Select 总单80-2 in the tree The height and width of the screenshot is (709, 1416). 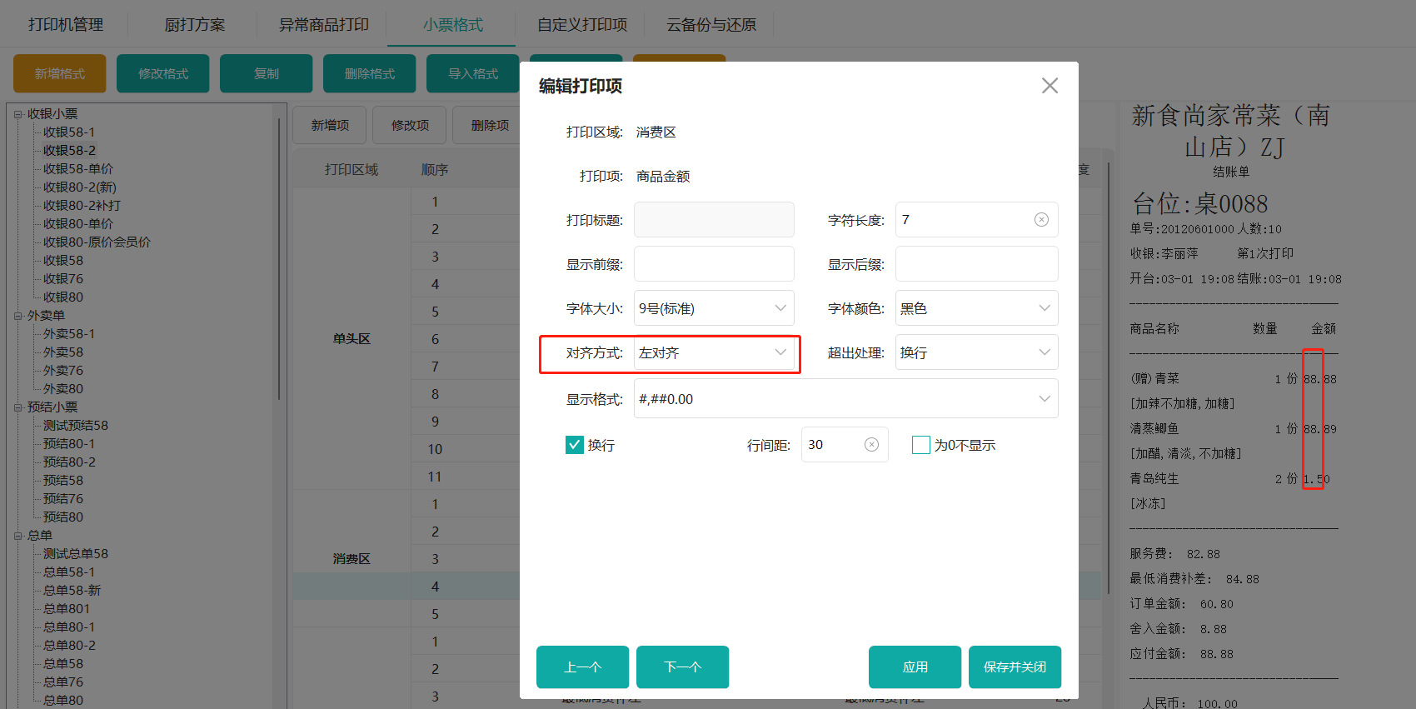(x=69, y=646)
